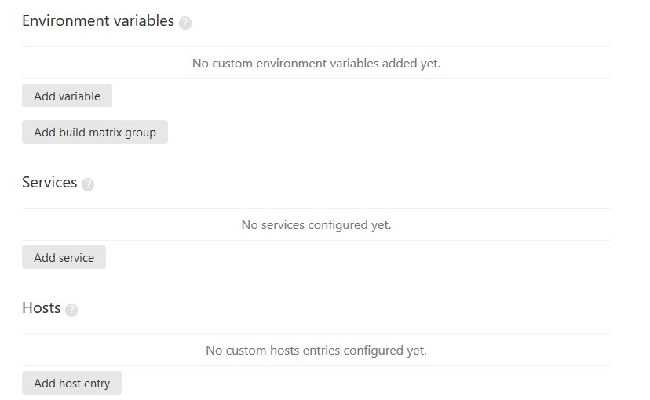
Task: Select the Environment variables heading
Action: click(x=98, y=20)
